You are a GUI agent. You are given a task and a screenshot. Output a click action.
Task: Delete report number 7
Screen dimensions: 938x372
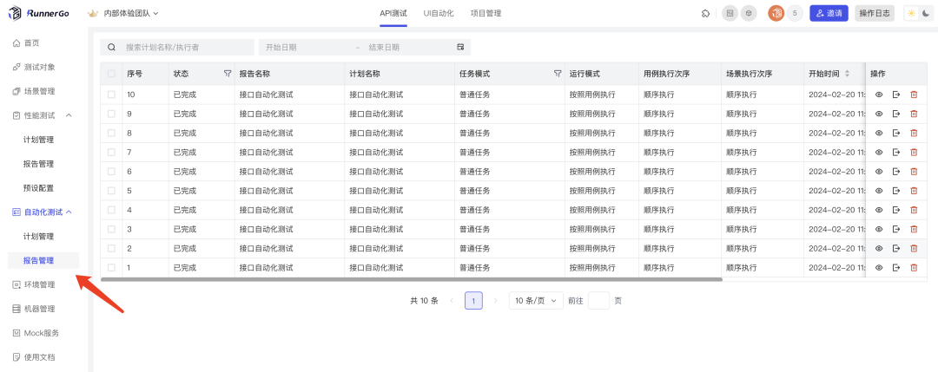tap(914, 153)
